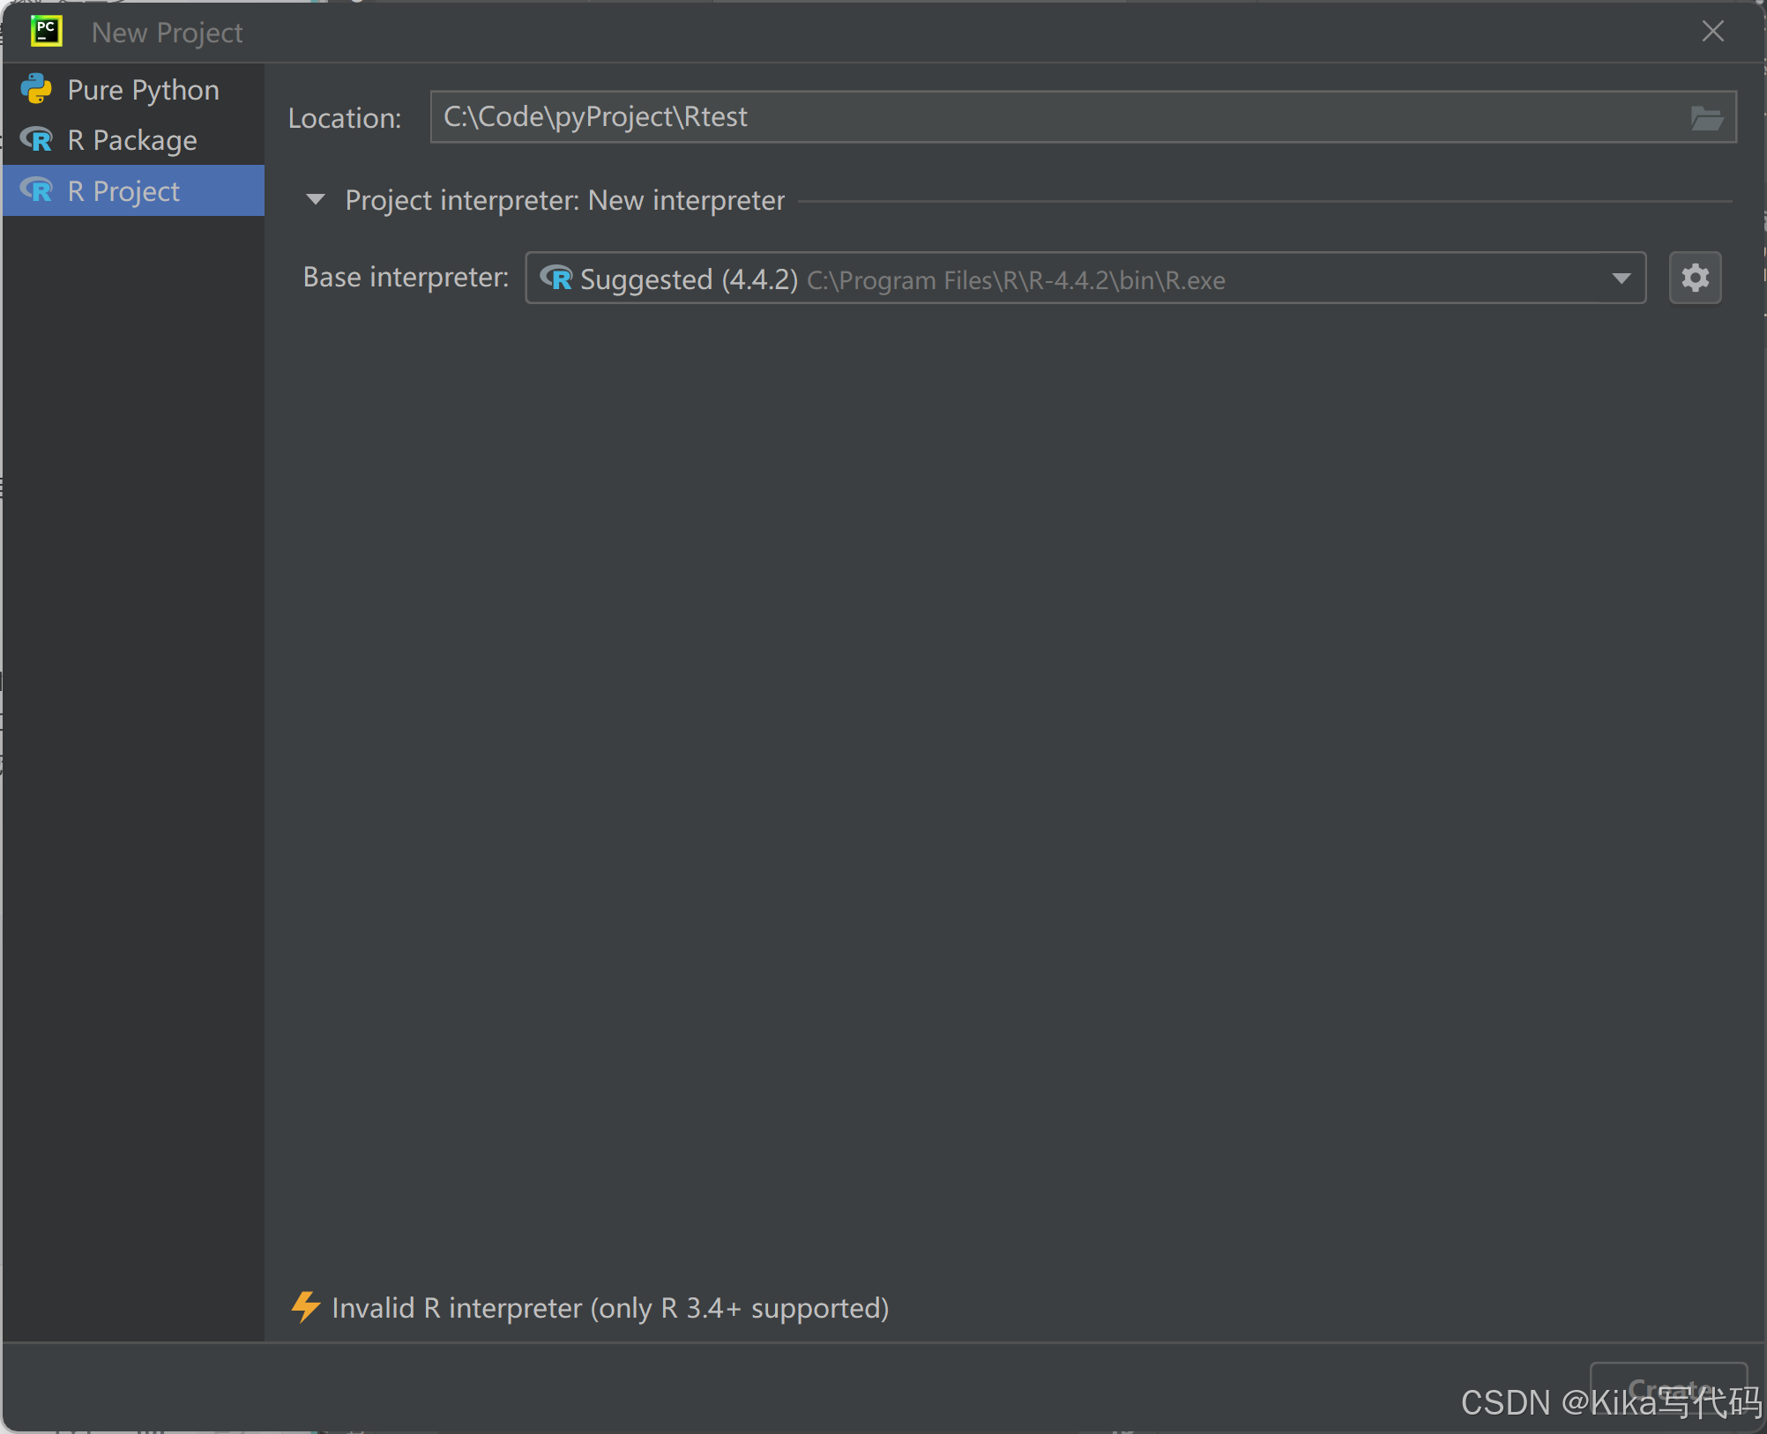Click the R logo beside R Project
This screenshot has width=1767, height=1434.
(37, 190)
